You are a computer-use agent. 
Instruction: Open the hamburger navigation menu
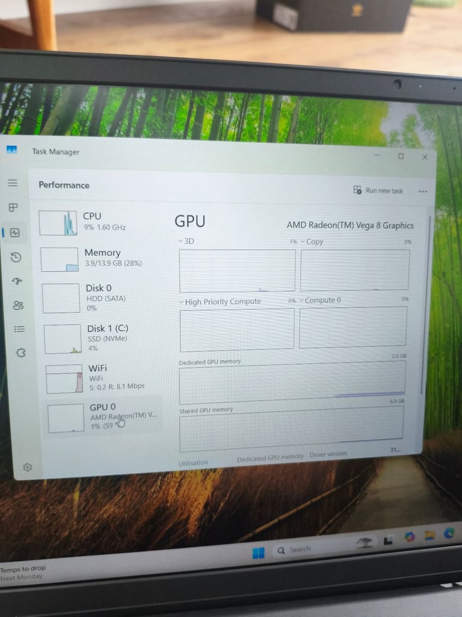[x=13, y=183]
